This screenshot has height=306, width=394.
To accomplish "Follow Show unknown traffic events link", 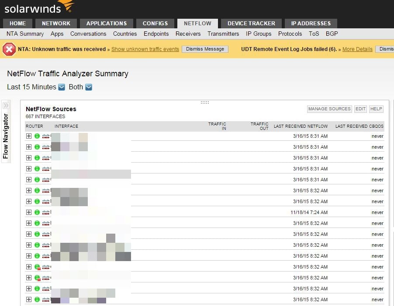I will [x=145, y=49].
